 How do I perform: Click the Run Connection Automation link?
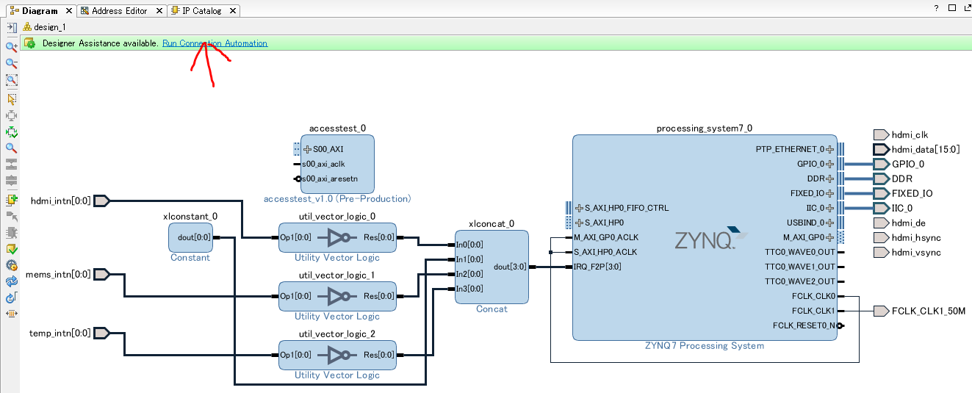tap(215, 43)
